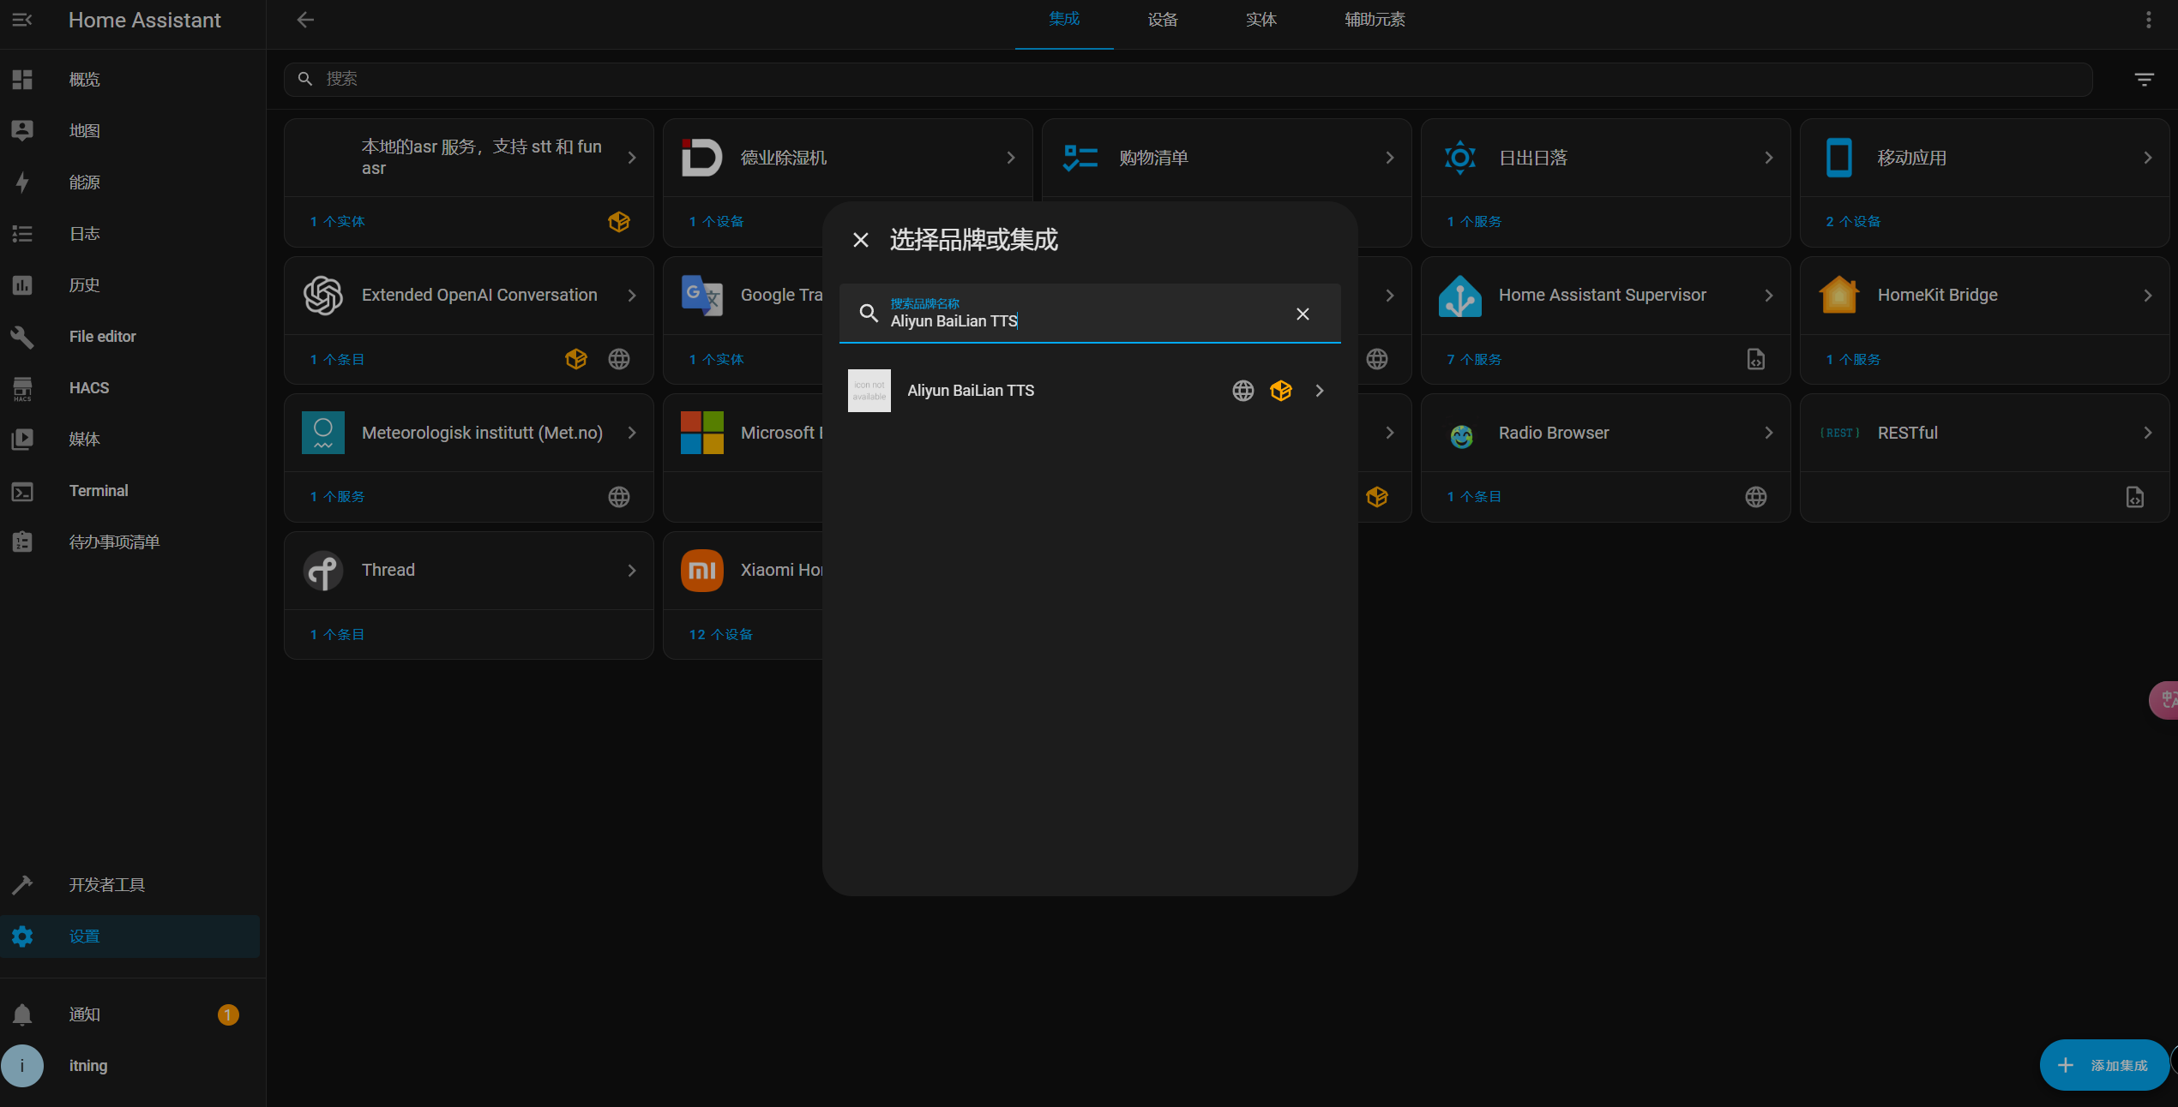Open the filter icon beside search
Viewport: 2178px width, 1107px height.
(2144, 80)
